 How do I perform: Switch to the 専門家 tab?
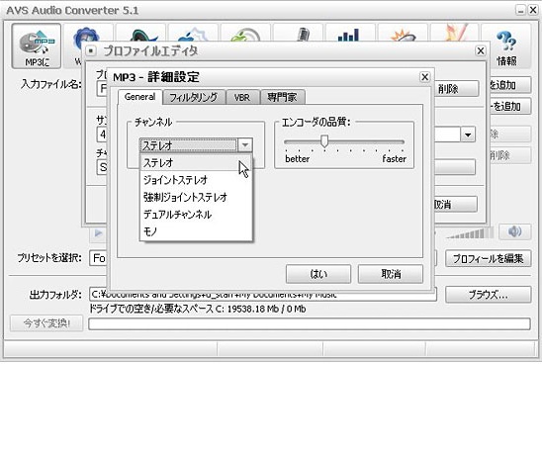pos(283,98)
